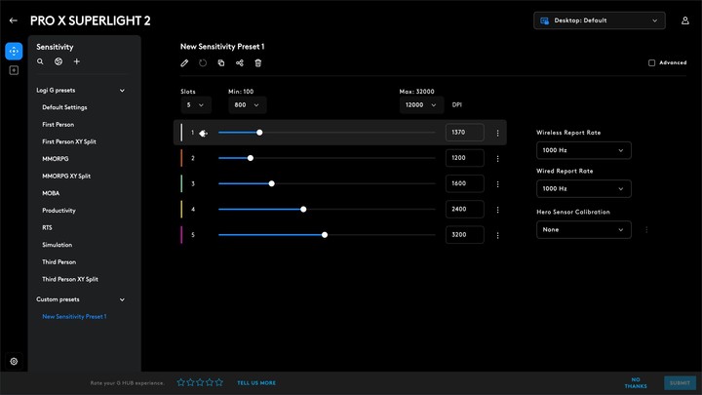
Task: Delete the preset using the trash icon
Action: pyautogui.click(x=258, y=63)
